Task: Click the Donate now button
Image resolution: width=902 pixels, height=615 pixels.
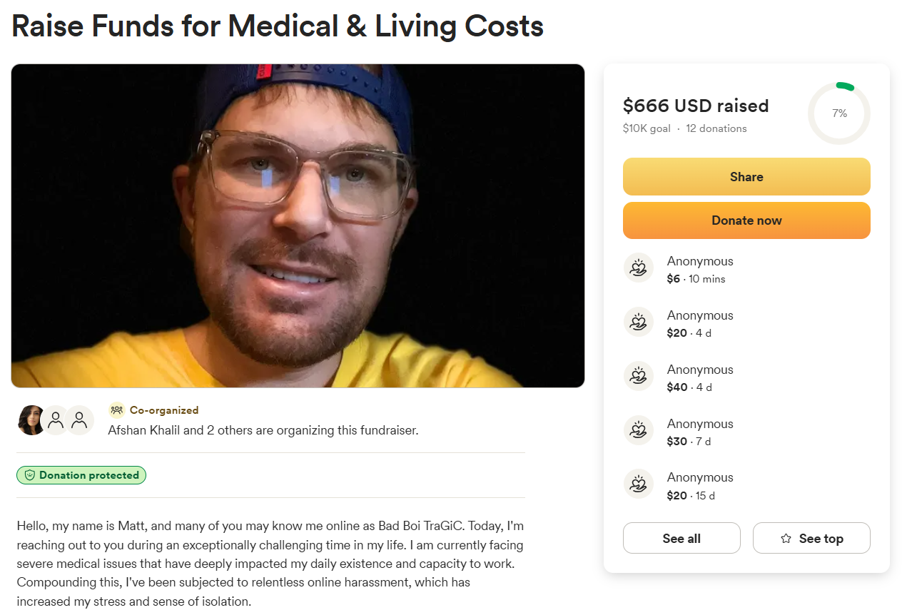Action: point(746,220)
